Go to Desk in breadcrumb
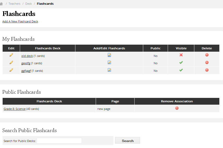223x148 pixels. click(x=28, y=4)
